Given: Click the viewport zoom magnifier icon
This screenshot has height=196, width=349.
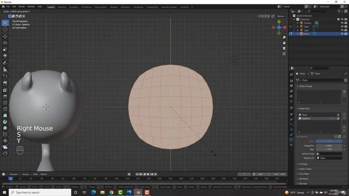Looking at the screenshot, I should [x=284, y=38].
